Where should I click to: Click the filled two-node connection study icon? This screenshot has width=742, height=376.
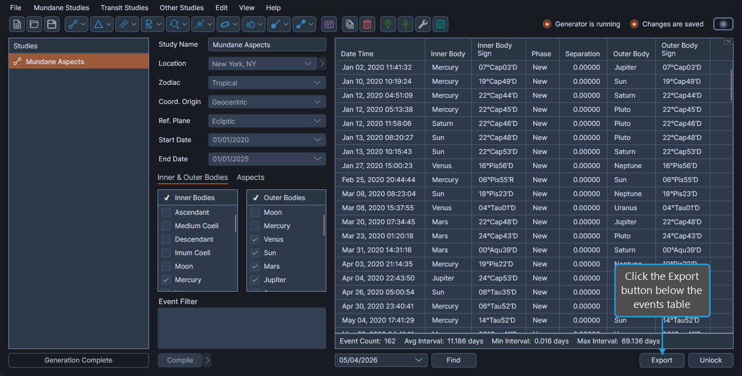(x=300, y=24)
